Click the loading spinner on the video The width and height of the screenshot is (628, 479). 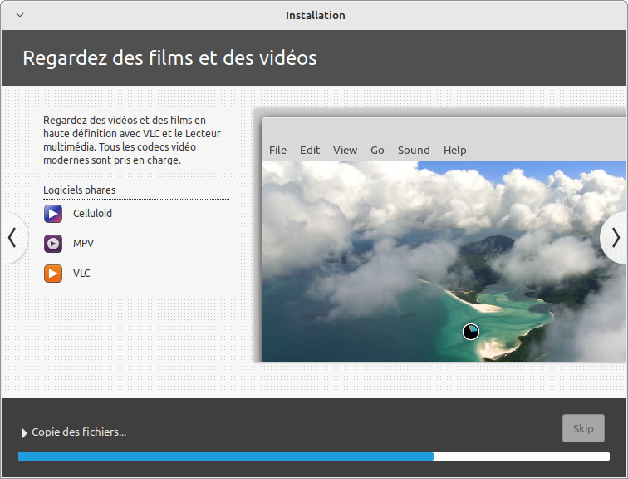tap(471, 332)
